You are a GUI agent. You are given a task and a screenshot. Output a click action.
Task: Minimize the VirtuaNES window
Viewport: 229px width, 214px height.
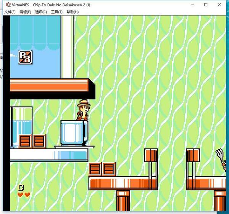(193, 5)
